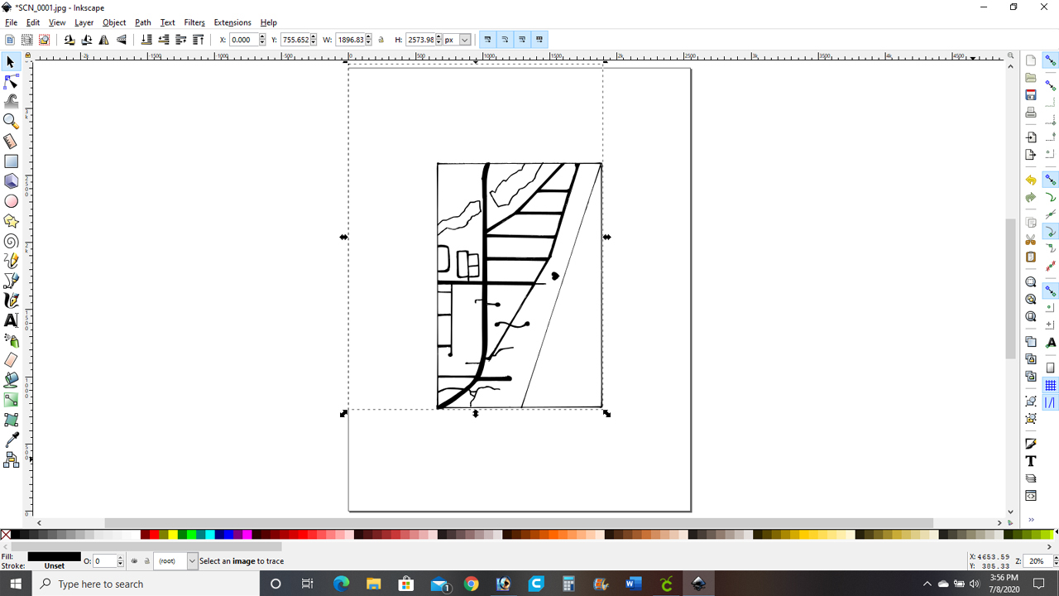The height and width of the screenshot is (596, 1059).
Task: Activate the Text tool in toolbox
Action: [12, 320]
